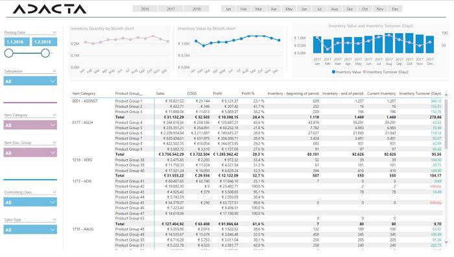Sort by Profit % column header
This screenshot has height=257, width=454.
point(248,93)
